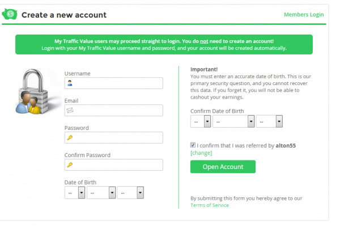Go to Members Login
The width and height of the screenshot is (340, 228).
pyautogui.click(x=304, y=14)
